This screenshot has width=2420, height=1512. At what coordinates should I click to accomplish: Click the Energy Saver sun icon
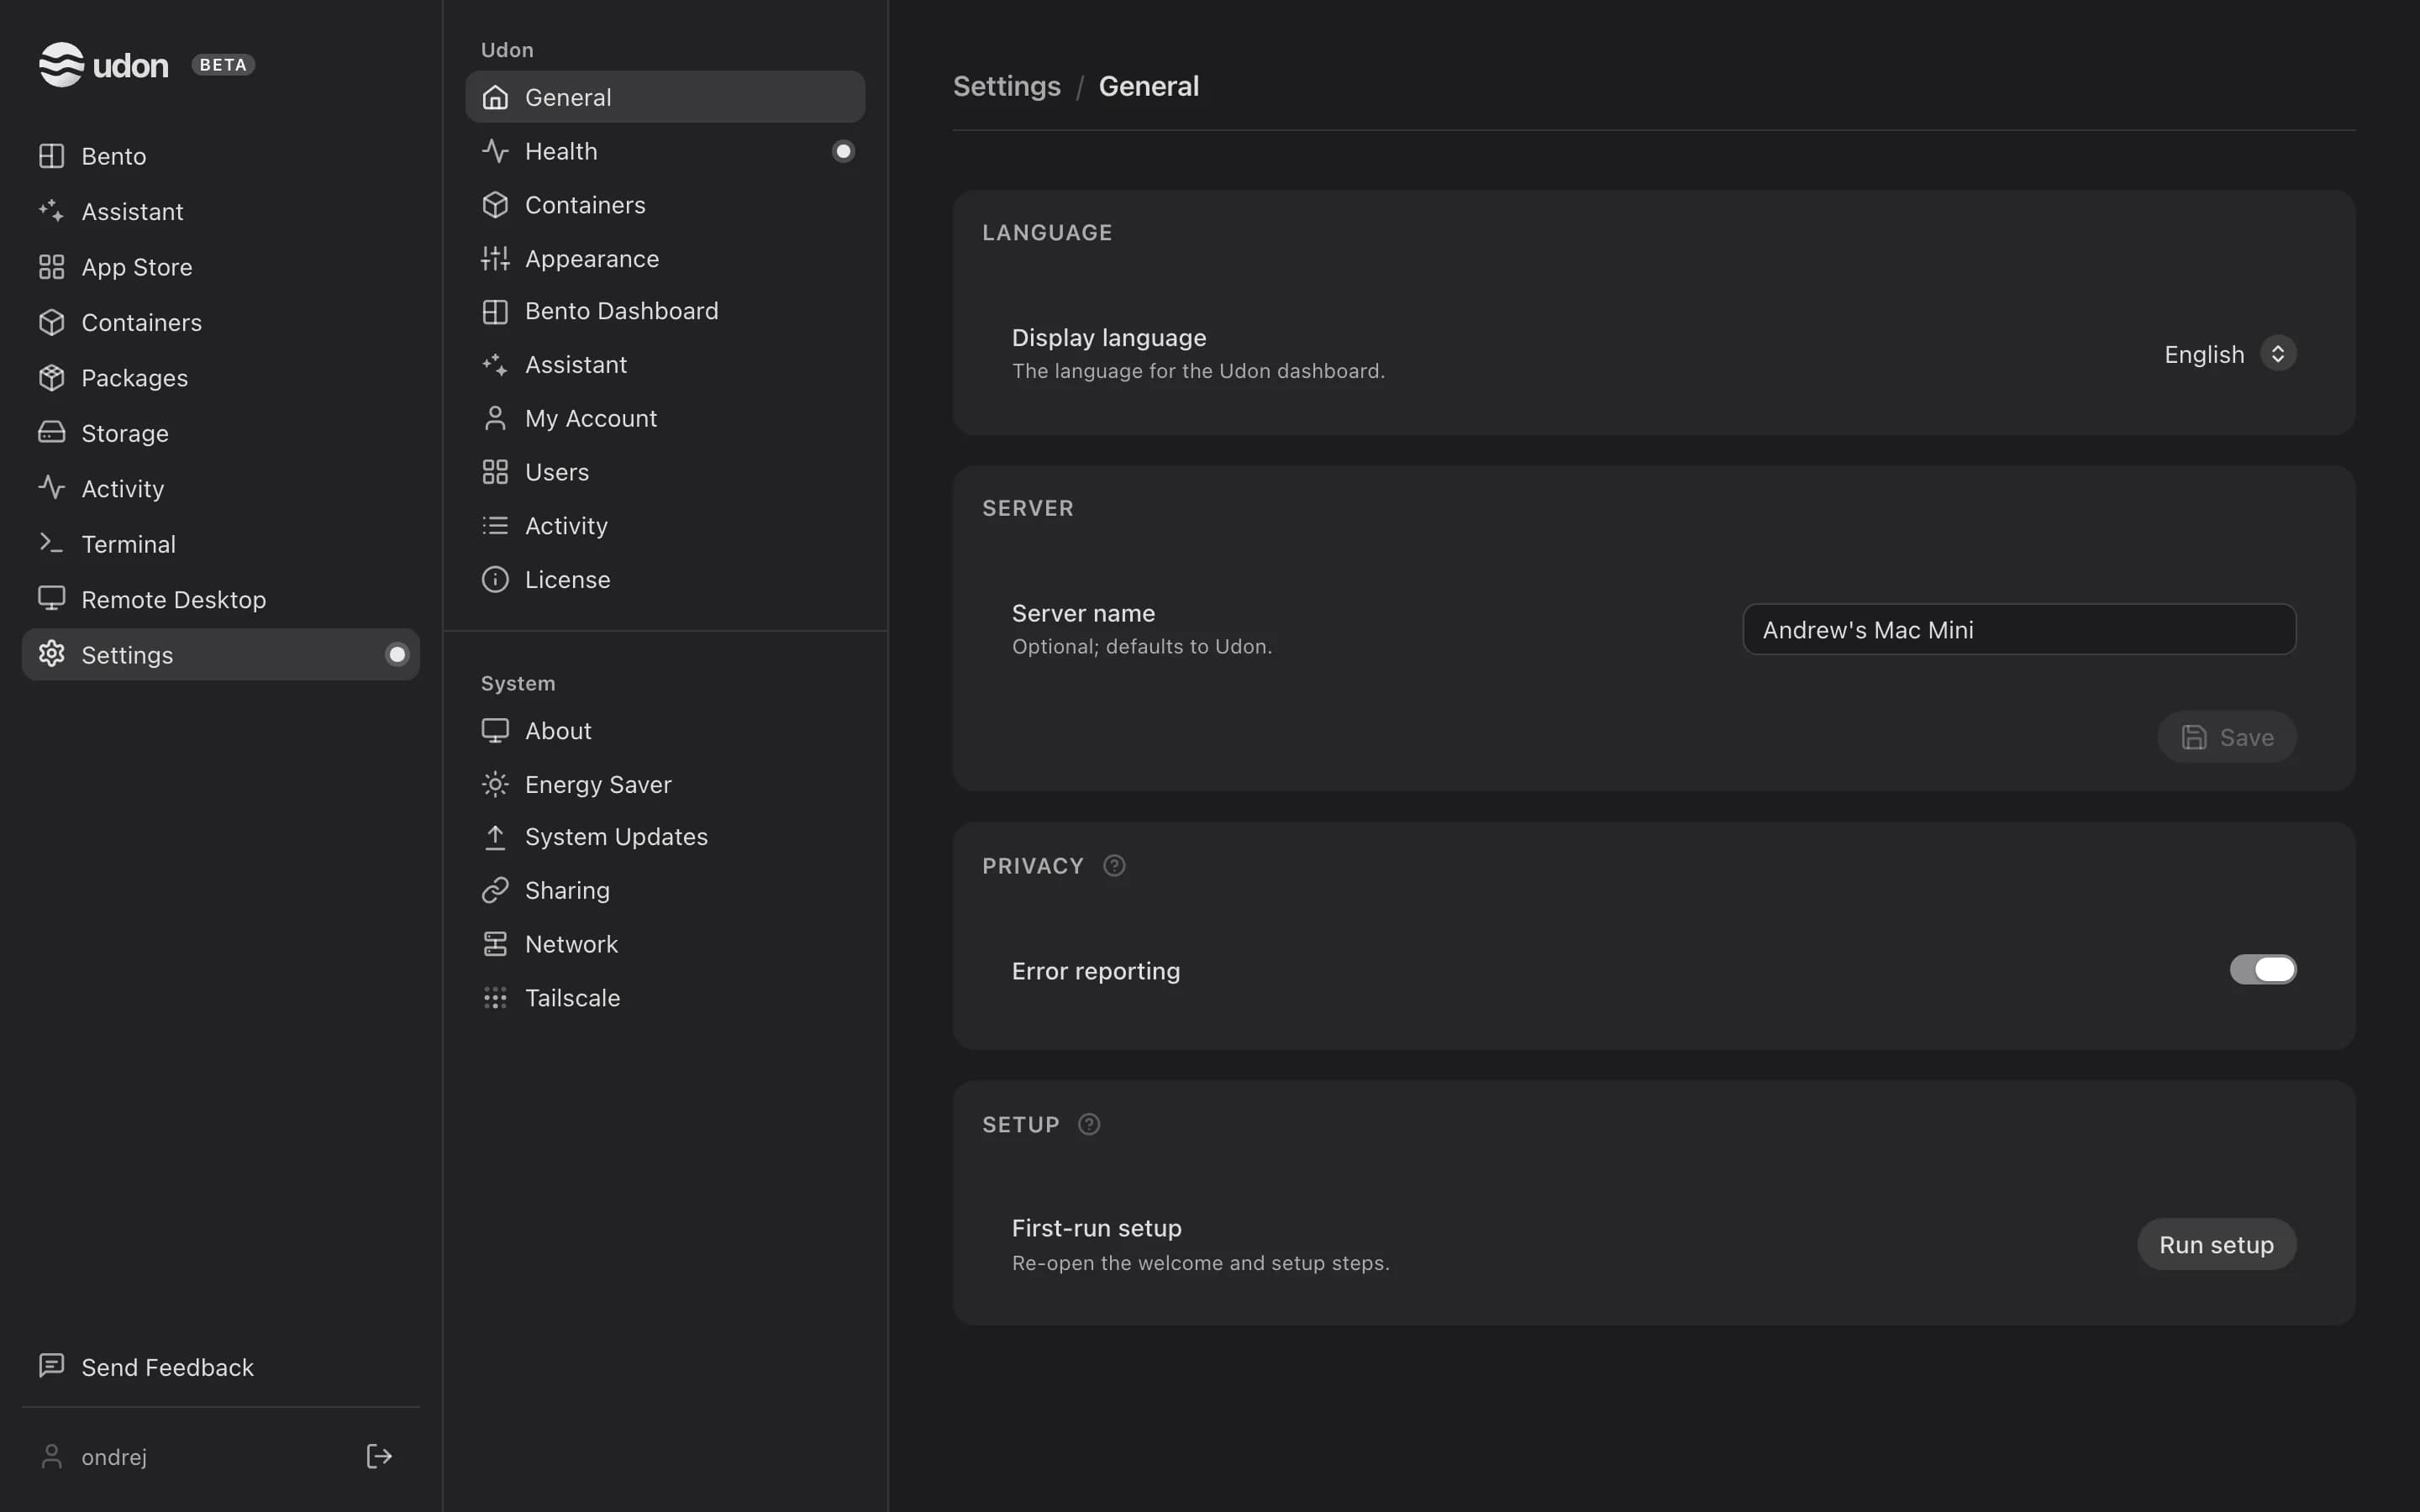coord(495,784)
